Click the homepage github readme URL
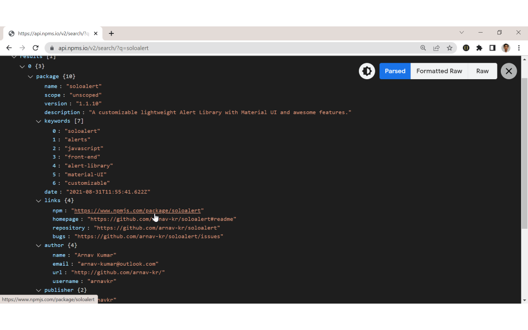 pyautogui.click(x=162, y=219)
